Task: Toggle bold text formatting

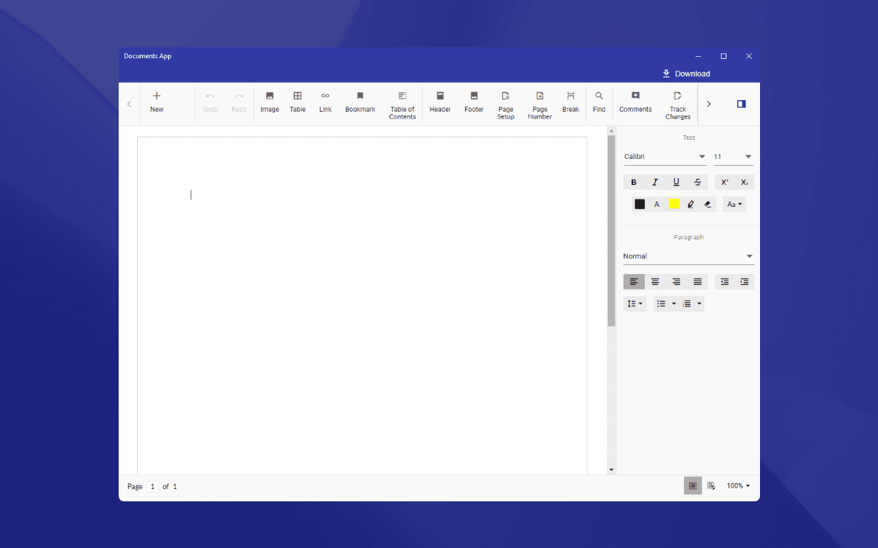Action: pyautogui.click(x=634, y=182)
